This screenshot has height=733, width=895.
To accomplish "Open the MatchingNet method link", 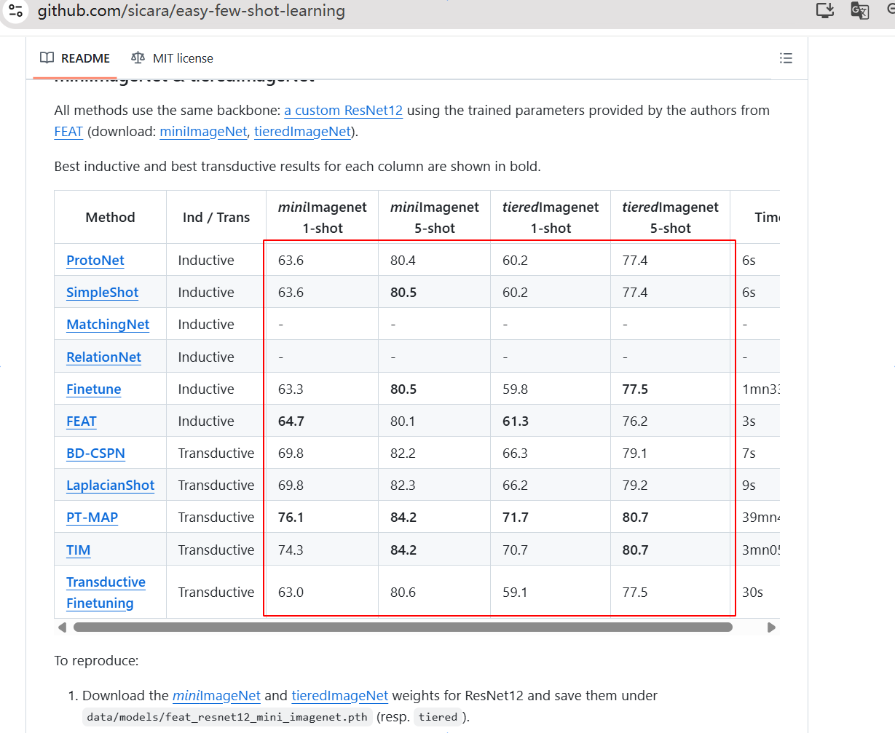I will coord(108,325).
